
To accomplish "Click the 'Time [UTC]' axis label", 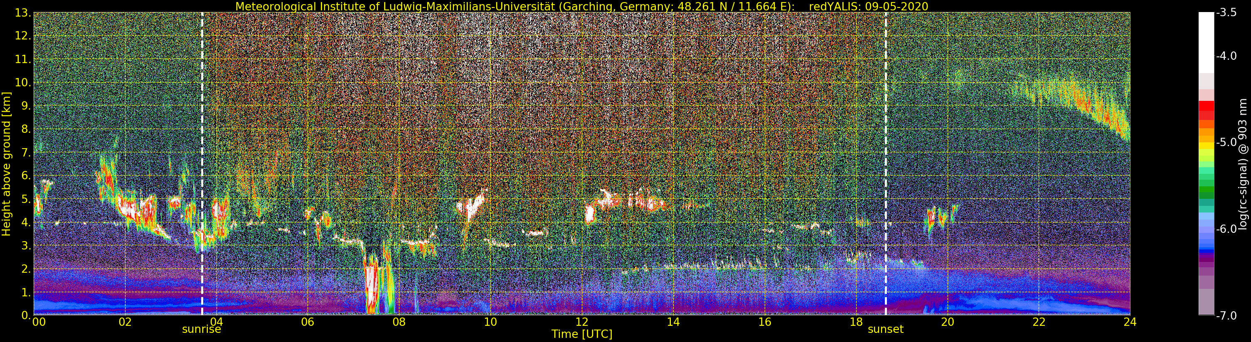I will 582,334.
